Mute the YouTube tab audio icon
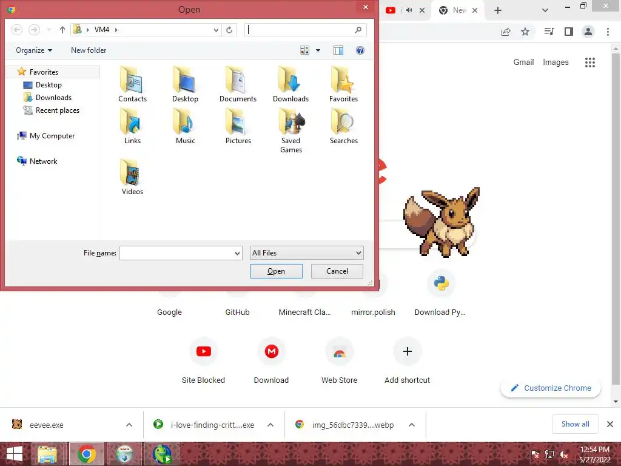This screenshot has height=466, width=621. click(409, 10)
